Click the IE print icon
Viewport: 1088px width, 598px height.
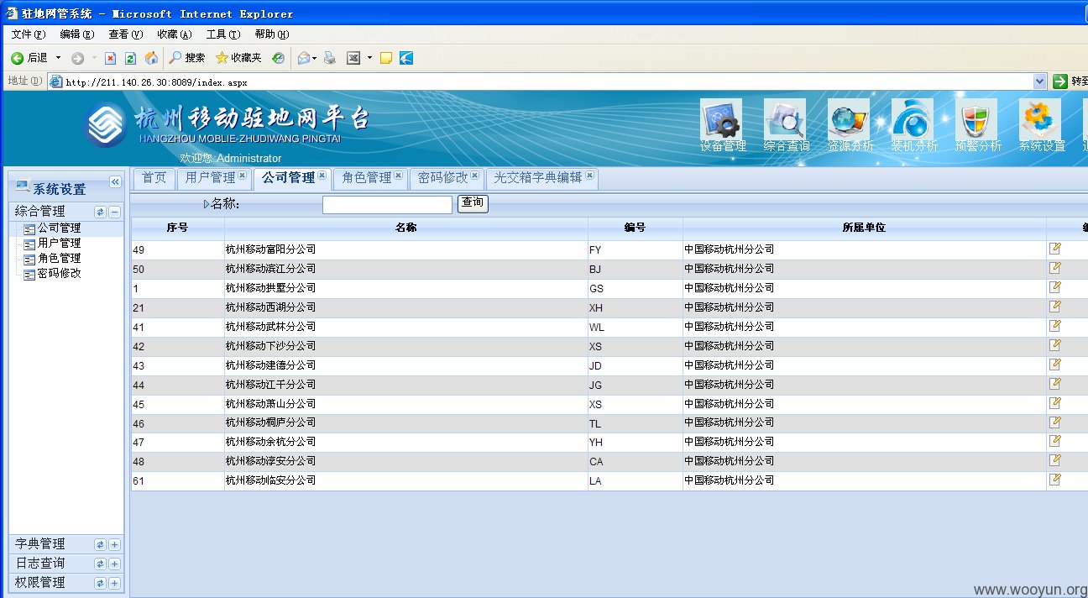click(x=330, y=58)
